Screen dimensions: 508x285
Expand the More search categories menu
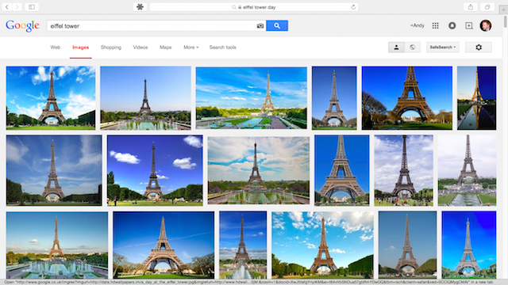190,47
